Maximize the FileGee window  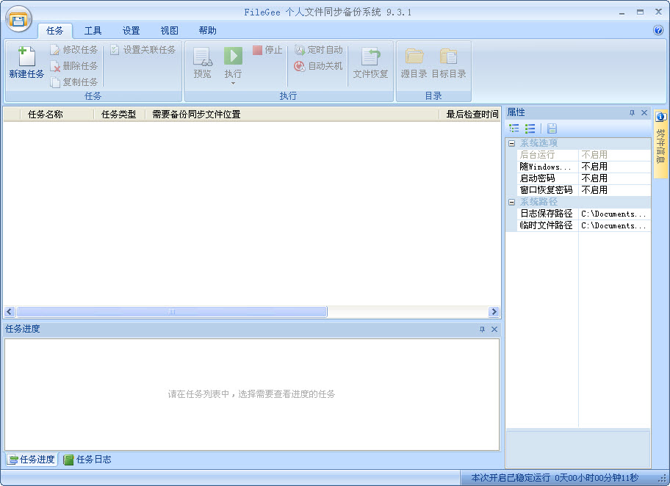click(x=640, y=12)
